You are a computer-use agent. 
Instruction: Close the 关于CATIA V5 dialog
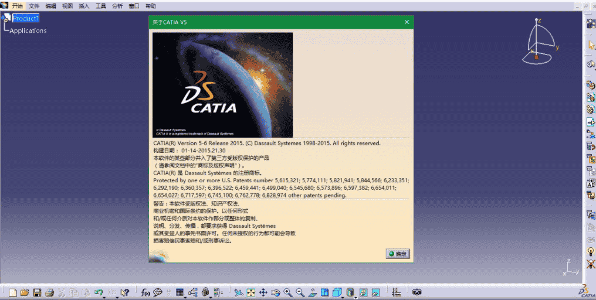pos(407,22)
